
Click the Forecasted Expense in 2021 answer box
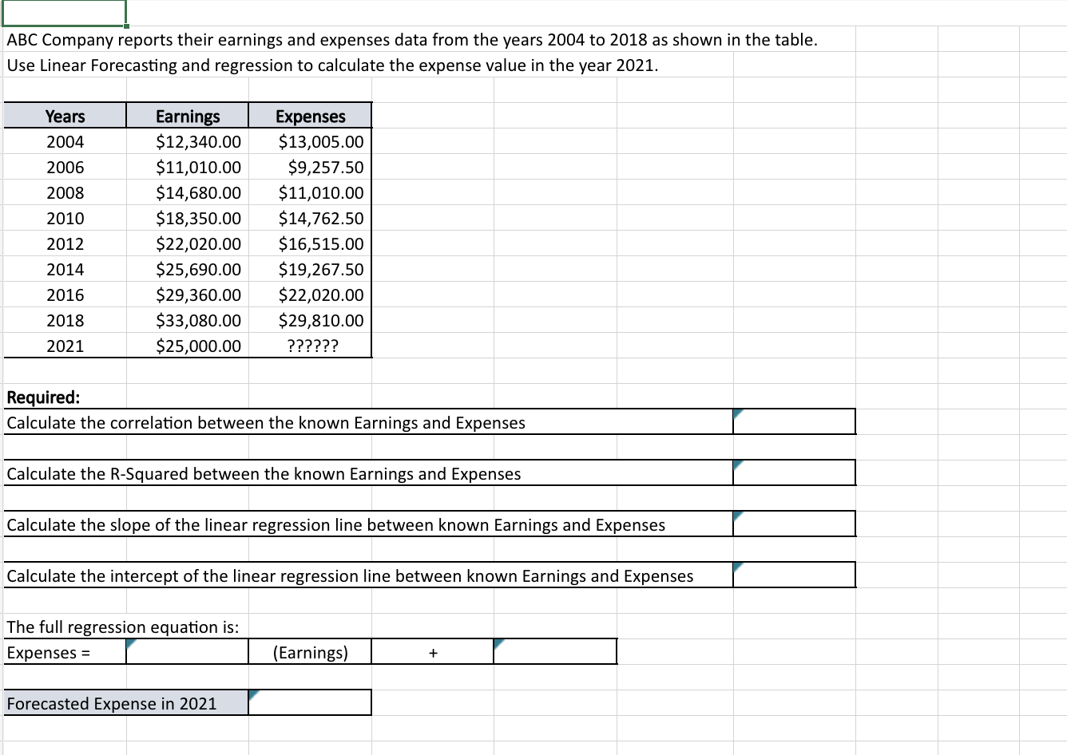point(310,703)
